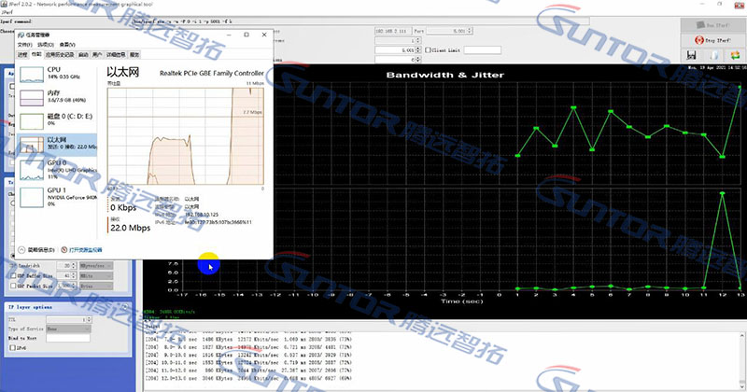Switch to the 进程 tab in Task Manager

coord(23,55)
